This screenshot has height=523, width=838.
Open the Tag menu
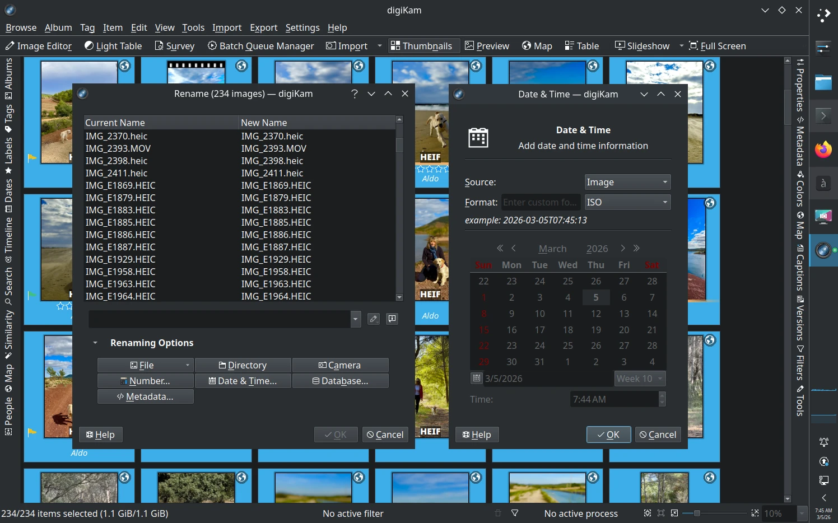[x=87, y=27]
